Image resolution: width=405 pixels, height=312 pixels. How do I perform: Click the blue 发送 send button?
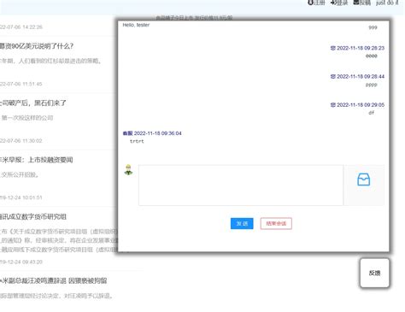242,223
